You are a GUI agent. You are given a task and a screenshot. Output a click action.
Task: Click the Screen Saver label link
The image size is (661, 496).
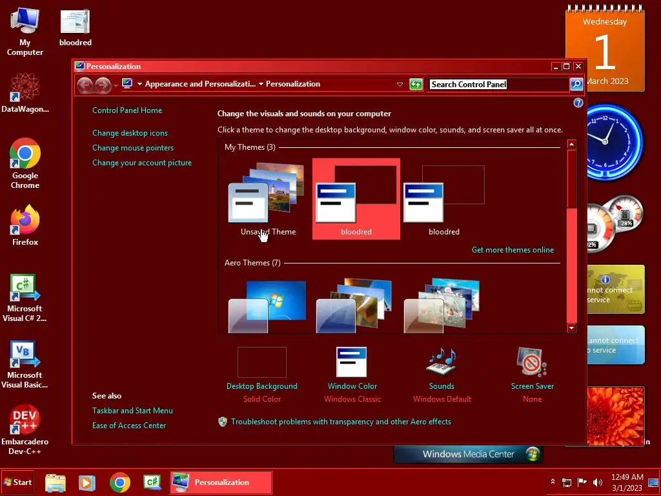tap(532, 386)
